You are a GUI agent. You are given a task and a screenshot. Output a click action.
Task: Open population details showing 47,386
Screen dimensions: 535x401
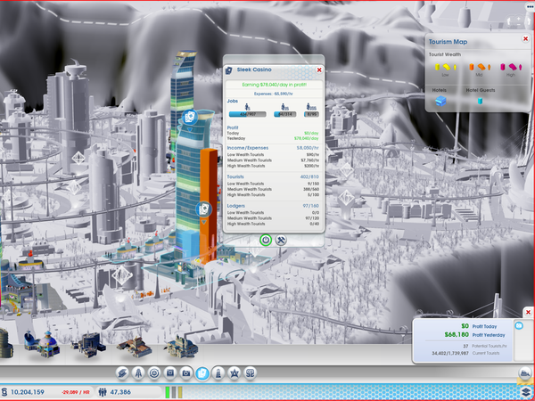click(120, 392)
